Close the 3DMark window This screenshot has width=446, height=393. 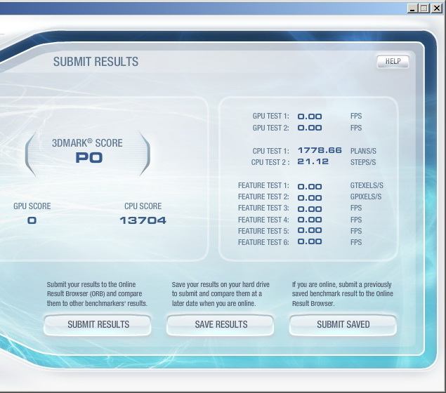click(x=437, y=8)
